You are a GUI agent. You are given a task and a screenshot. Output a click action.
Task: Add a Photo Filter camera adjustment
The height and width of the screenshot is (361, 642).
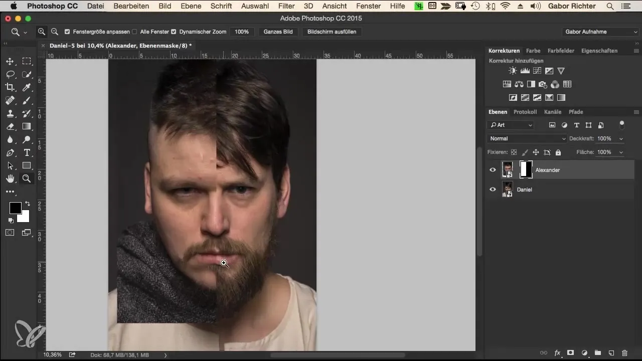click(543, 84)
